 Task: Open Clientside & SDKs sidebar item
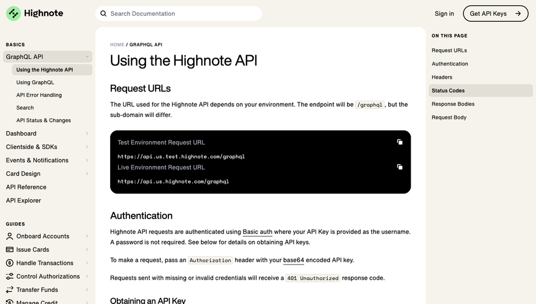[31, 147]
